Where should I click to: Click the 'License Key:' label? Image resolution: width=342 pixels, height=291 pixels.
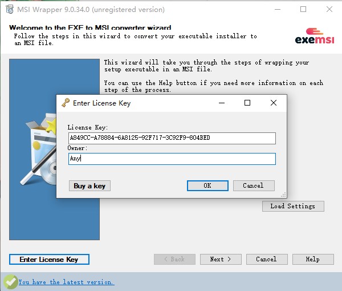(x=88, y=127)
